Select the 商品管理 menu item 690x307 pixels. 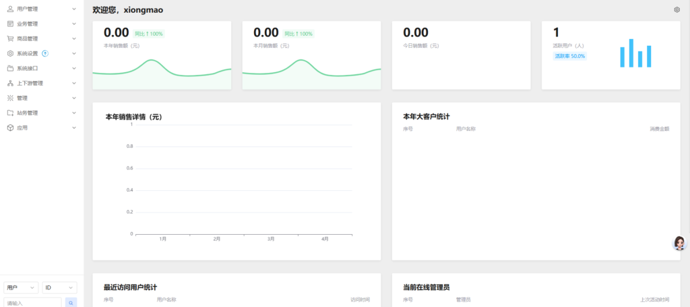[x=28, y=38]
